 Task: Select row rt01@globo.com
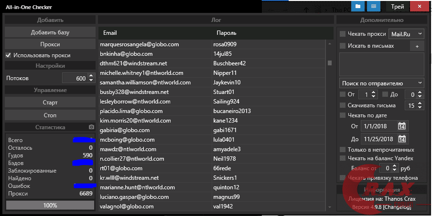coord(212,168)
